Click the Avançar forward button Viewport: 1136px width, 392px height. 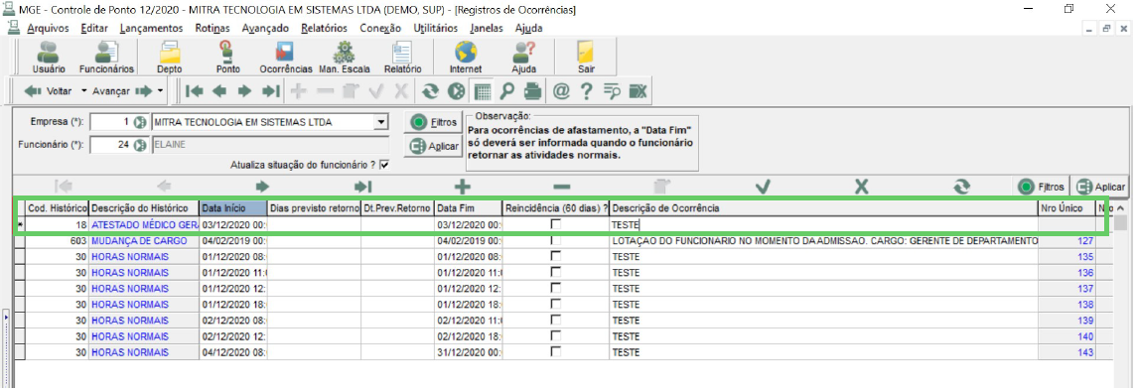click(122, 91)
